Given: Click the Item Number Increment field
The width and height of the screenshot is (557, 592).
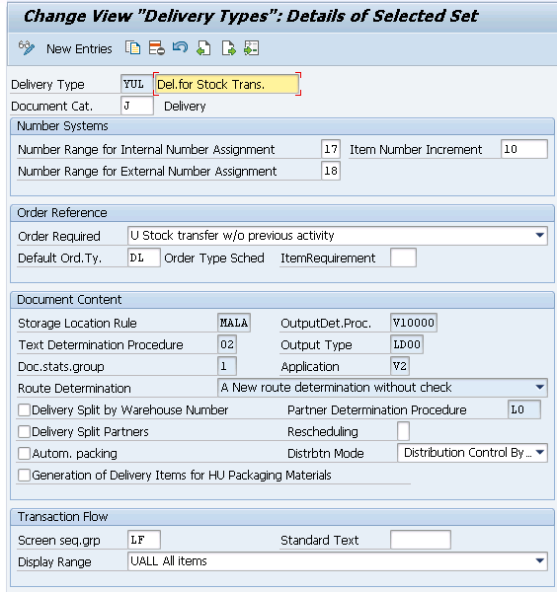Looking at the screenshot, I should click(x=523, y=149).
